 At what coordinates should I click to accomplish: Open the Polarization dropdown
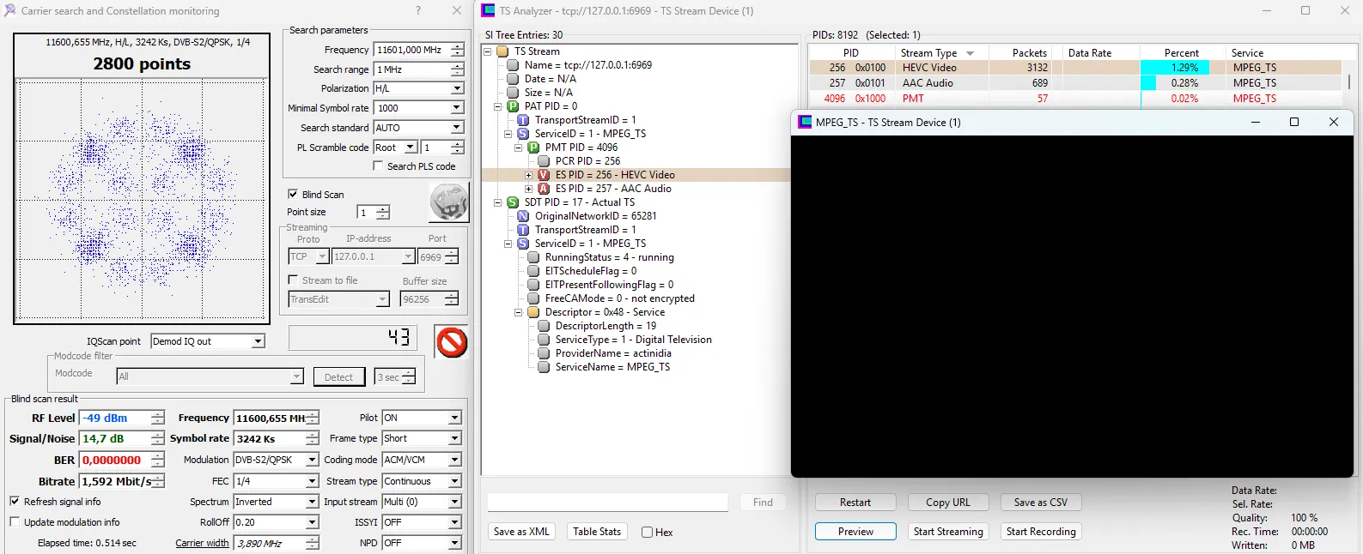coord(456,88)
